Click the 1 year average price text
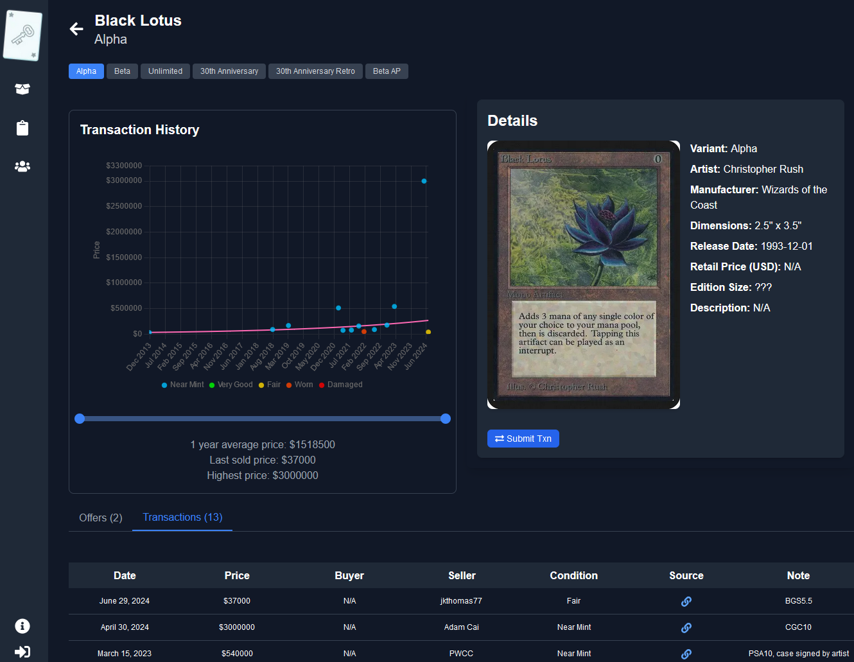This screenshot has height=662, width=854. point(263,444)
